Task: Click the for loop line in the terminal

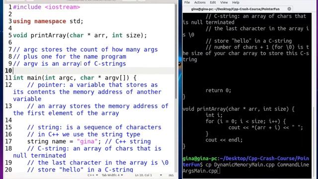Action: 245,121
